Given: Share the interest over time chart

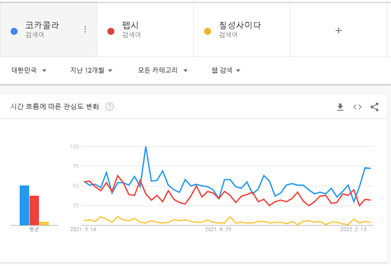Looking at the screenshot, I should tap(375, 107).
